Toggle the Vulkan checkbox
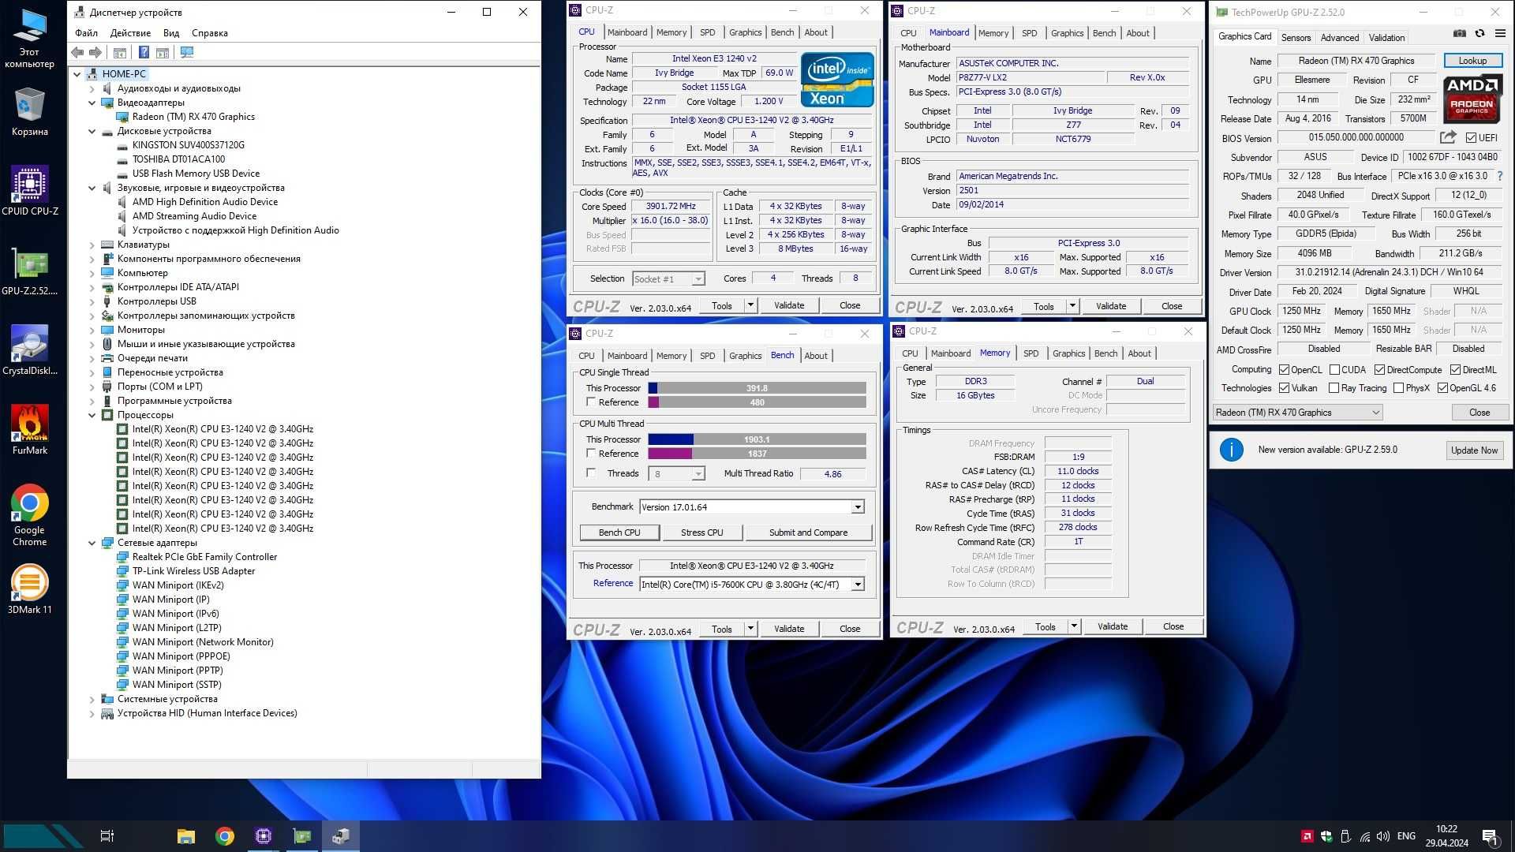The width and height of the screenshot is (1515, 852). pyautogui.click(x=1284, y=388)
